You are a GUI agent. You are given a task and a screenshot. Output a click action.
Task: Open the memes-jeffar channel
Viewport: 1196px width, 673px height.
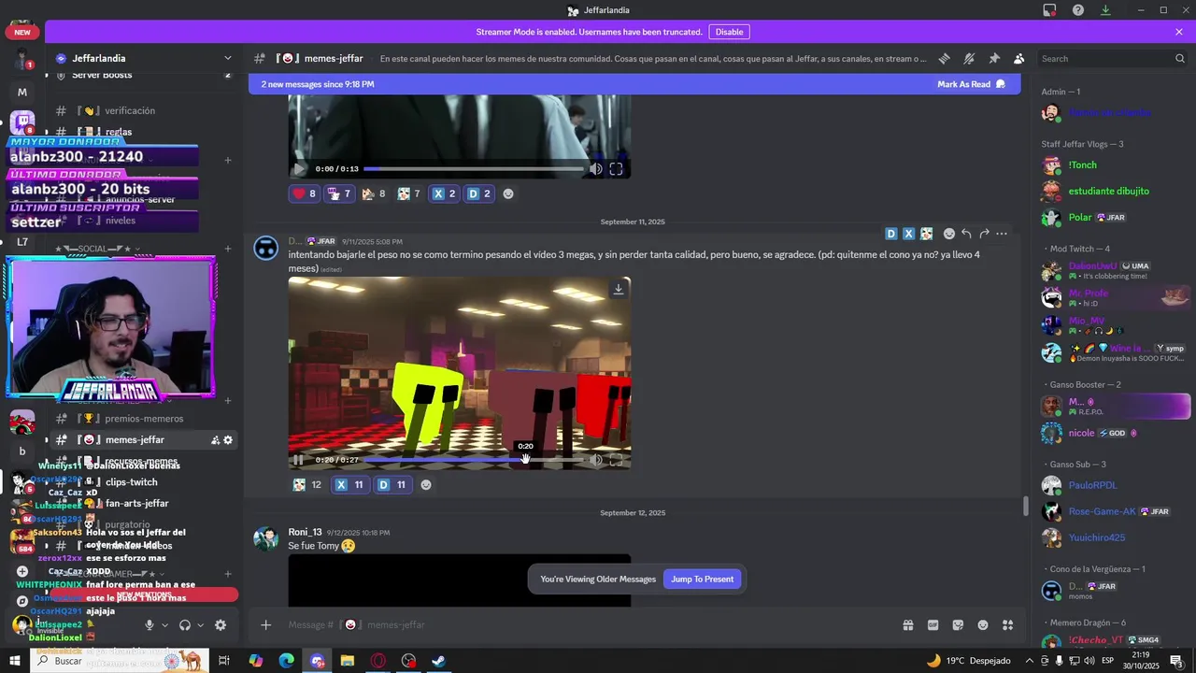point(134,439)
